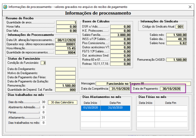The height and width of the screenshot is (138, 196).
Task: Click the Salário dia field 48,39
Action: point(176,39)
